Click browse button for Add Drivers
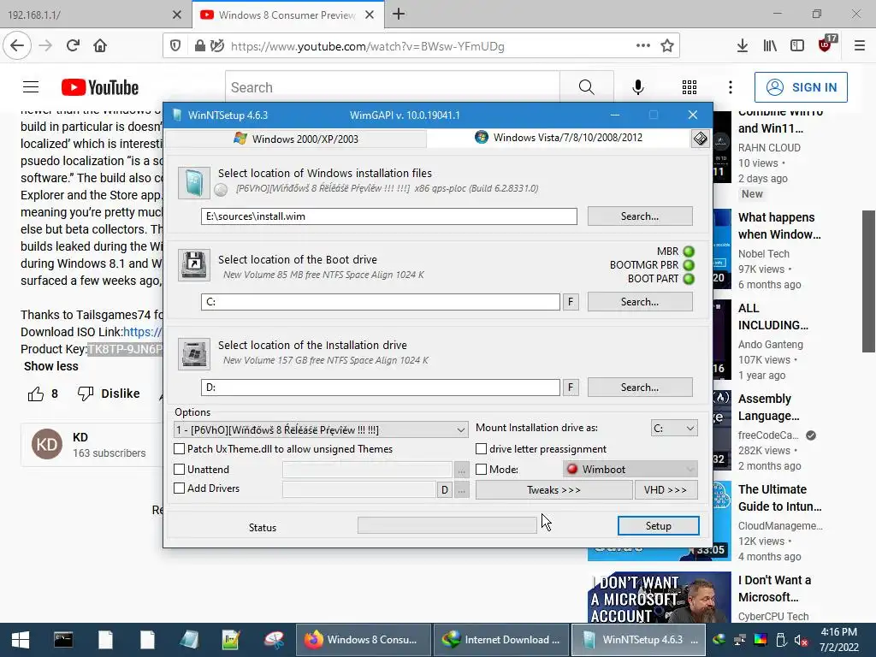The height and width of the screenshot is (657, 876). pos(461,490)
